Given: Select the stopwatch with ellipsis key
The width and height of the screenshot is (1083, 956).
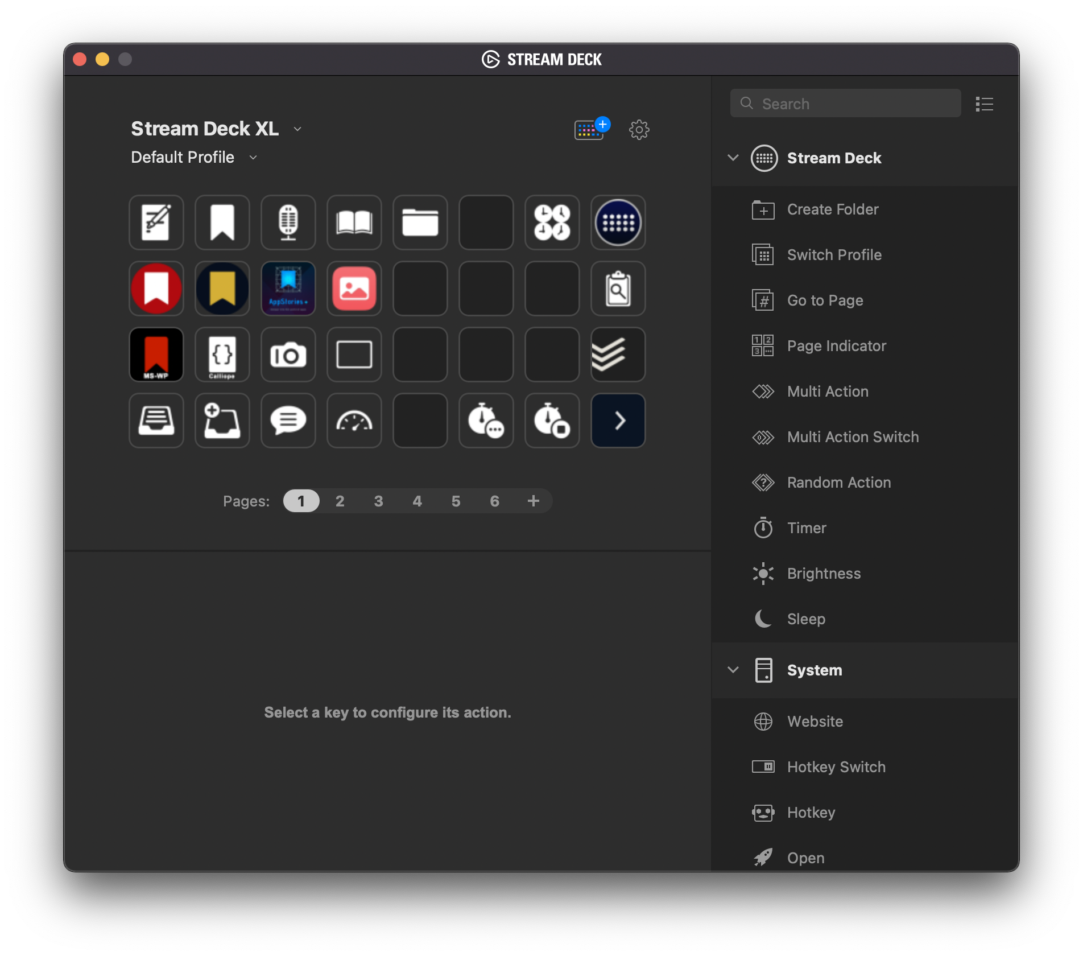Looking at the screenshot, I should 486,421.
